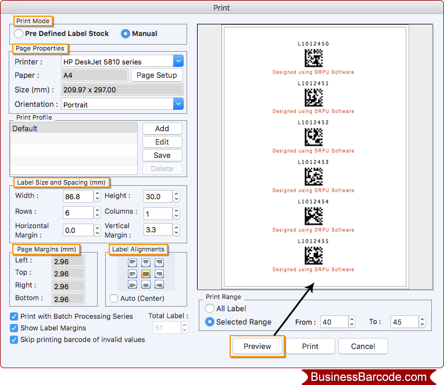This screenshot has width=444, height=385.
Task: Click the Right page margin field
Action: (x=68, y=286)
